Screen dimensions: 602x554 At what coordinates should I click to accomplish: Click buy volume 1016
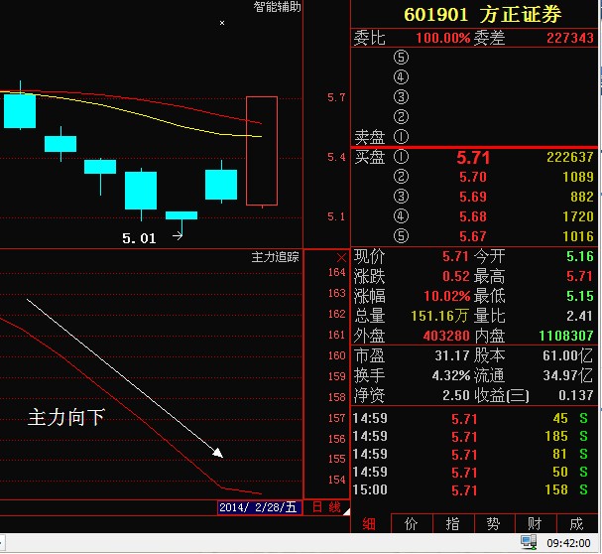pyautogui.click(x=578, y=236)
